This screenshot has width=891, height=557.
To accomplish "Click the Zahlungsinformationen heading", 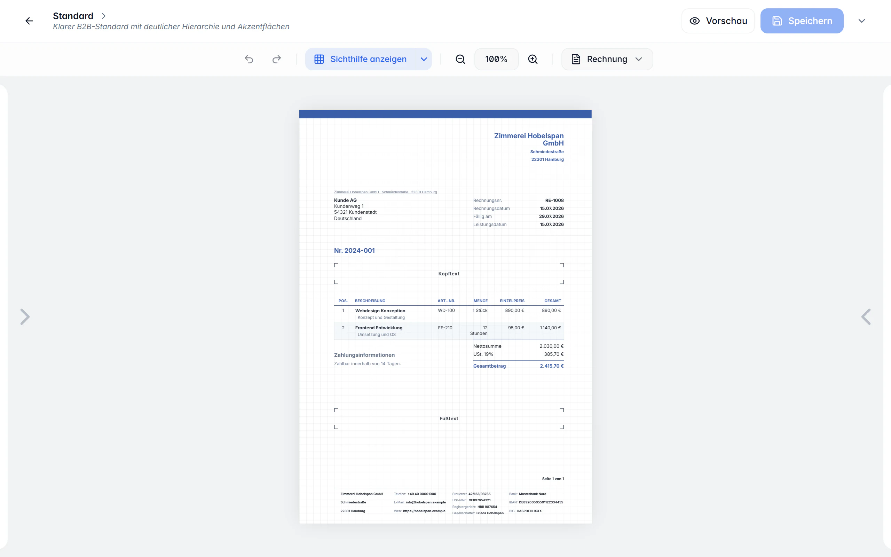I will pyautogui.click(x=364, y=355).
